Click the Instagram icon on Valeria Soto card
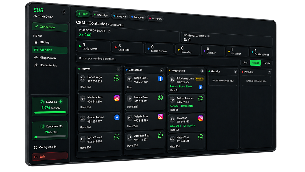 click(x=160, y=117)
